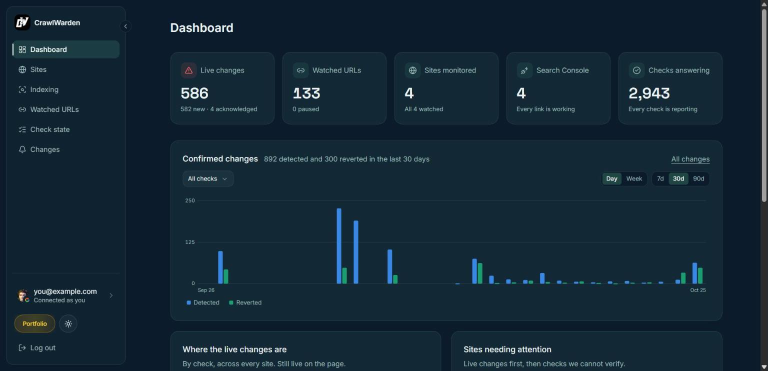
Task: Open Watched URLs in the sidebar
Action: tap(66, 109)
